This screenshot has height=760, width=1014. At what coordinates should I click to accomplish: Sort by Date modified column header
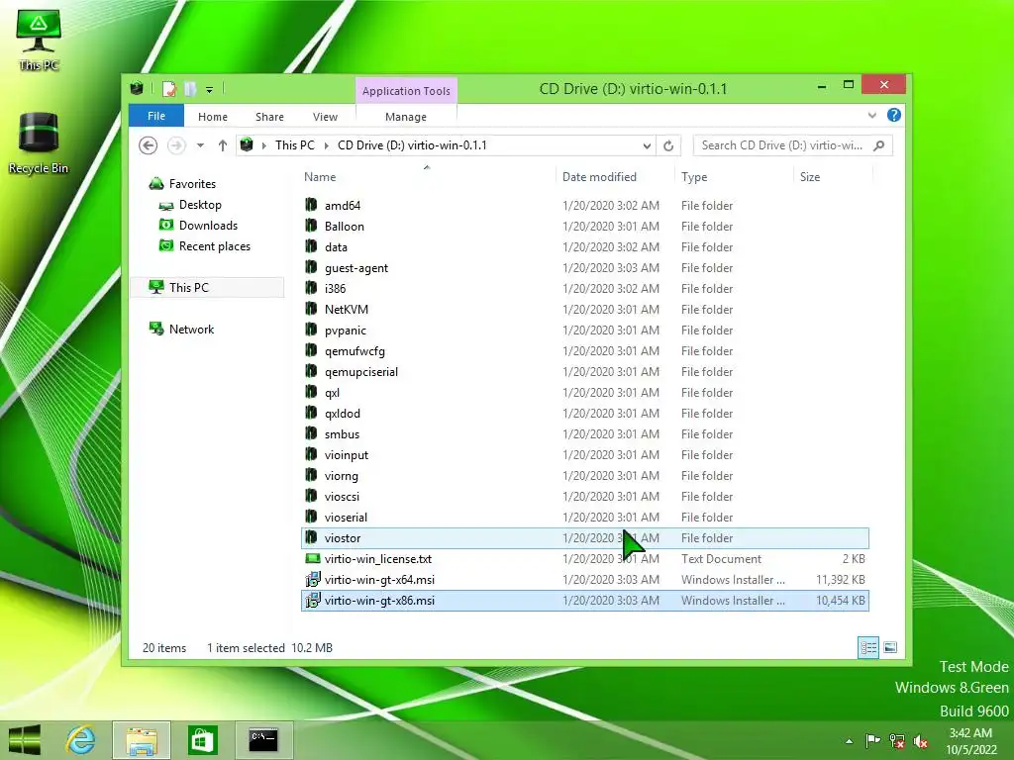(x=614, y=176)
